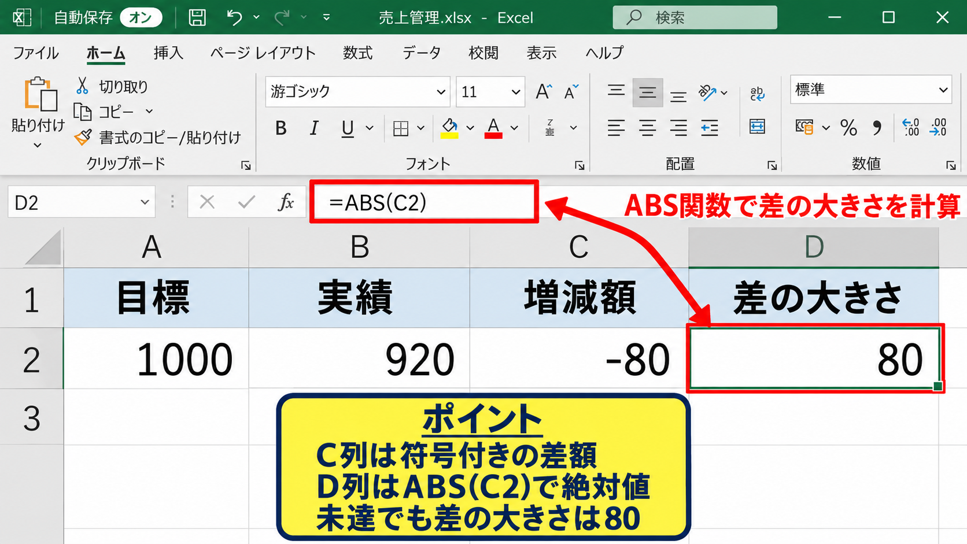Viewport: 967px width, 544px height.
Task: Click the 切り取り button label
Action: tap(123, 87)
